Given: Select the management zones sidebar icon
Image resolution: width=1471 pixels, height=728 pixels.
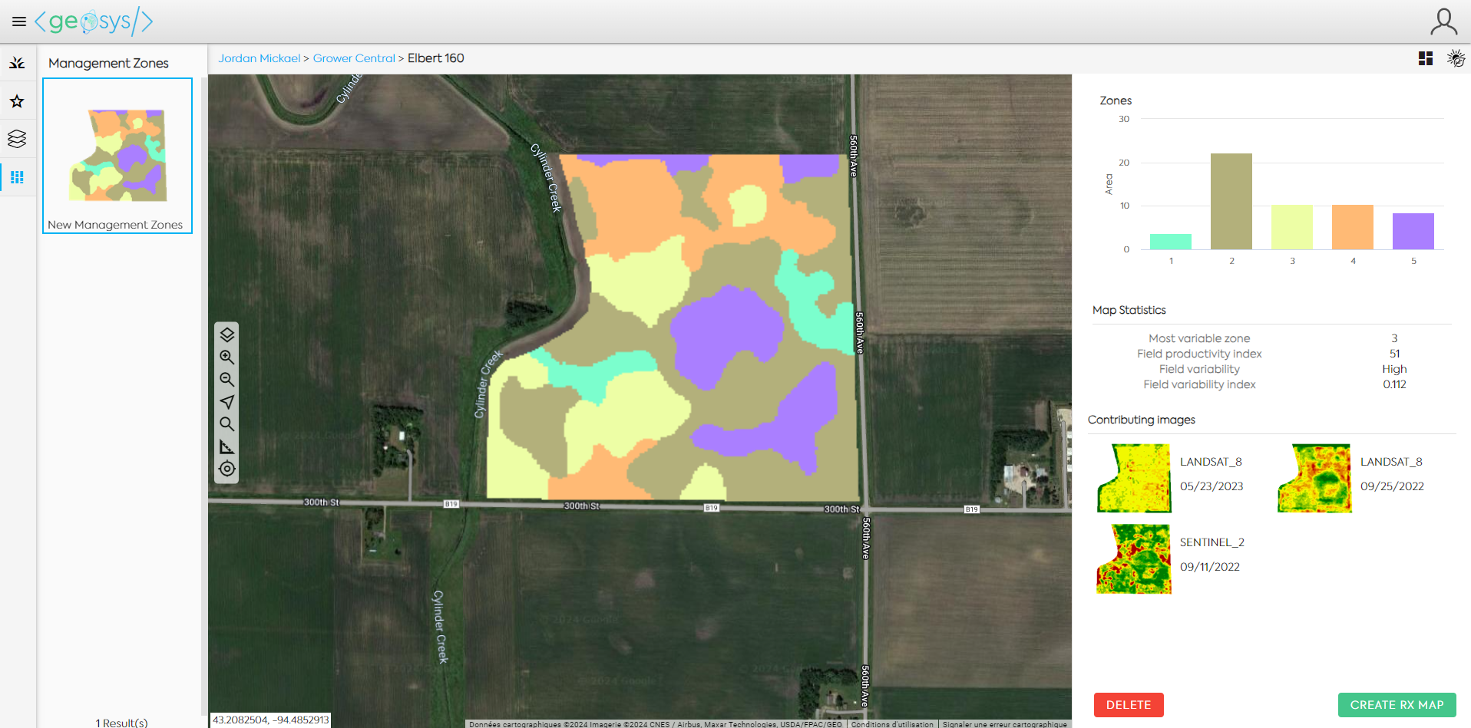Looking at the screenshot, I should pyautogui.click(x=17, y=177).
